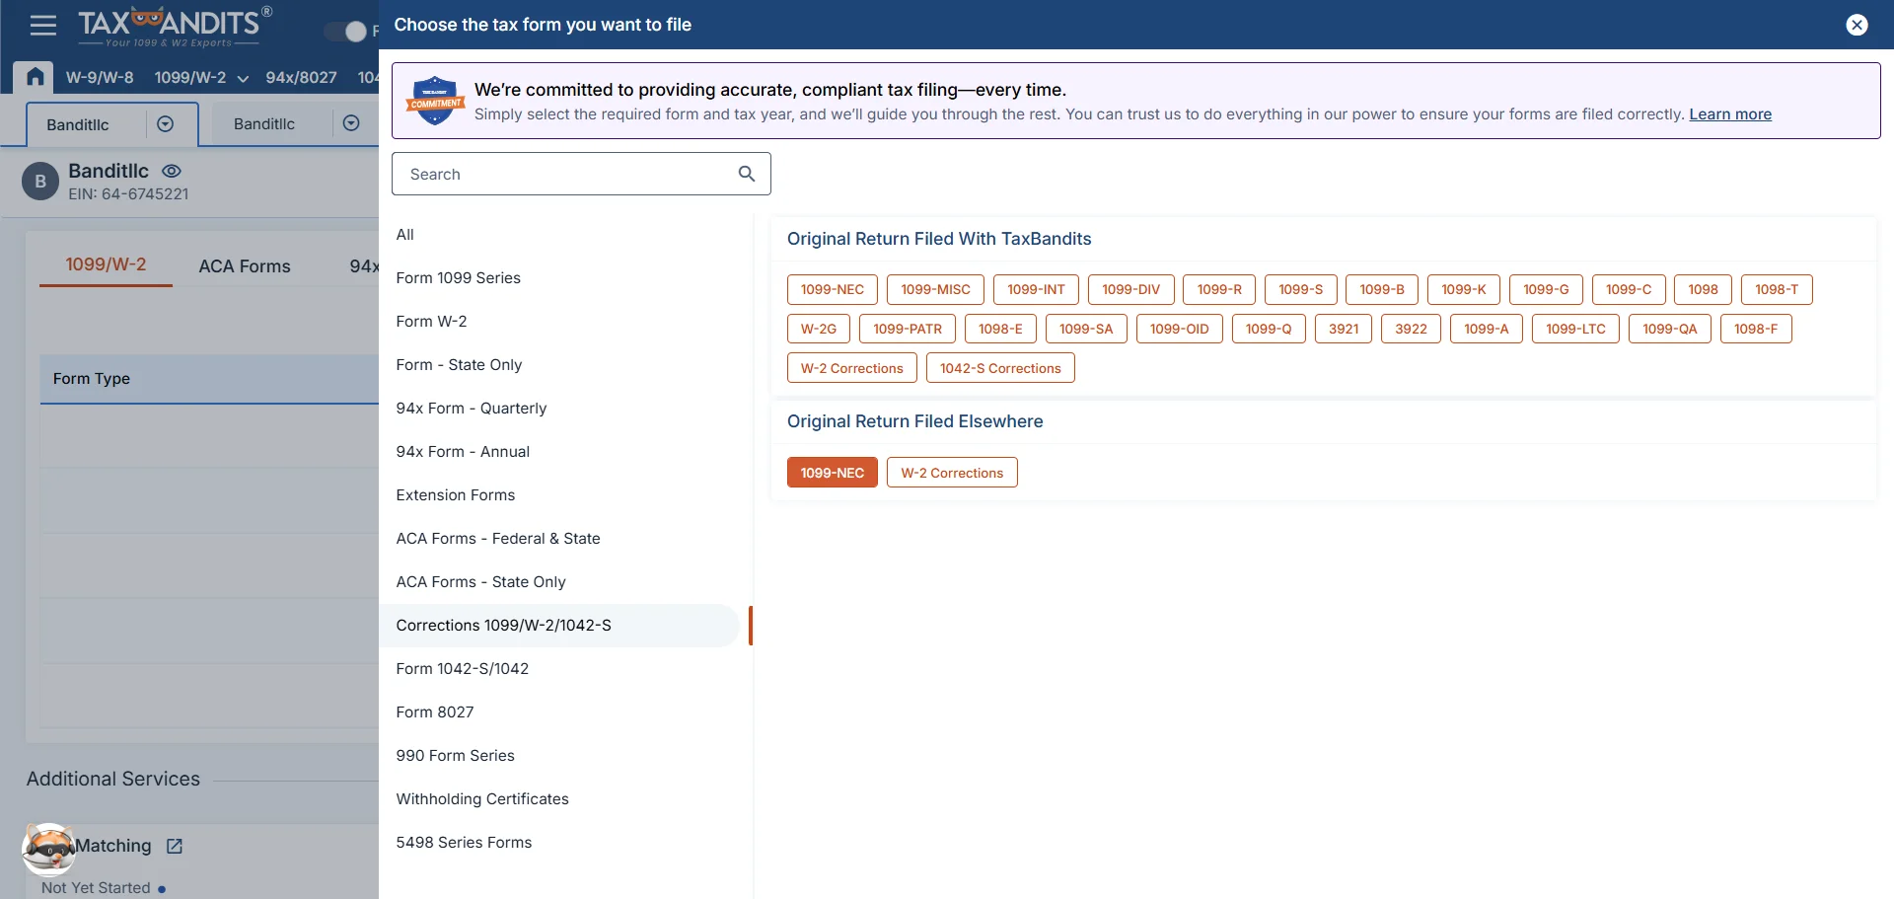Choose the 1099-Q correction form
The width and height of the screenshot is (1894, 899).
pyautogui.click(x=1268, y=329)
